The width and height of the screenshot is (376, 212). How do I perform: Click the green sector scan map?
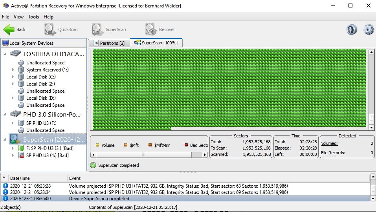click(x=229, y=89)
